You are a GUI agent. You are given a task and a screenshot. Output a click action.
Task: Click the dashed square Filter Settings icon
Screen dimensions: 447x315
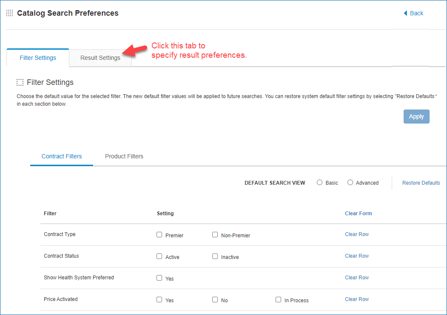click(20, 82)
